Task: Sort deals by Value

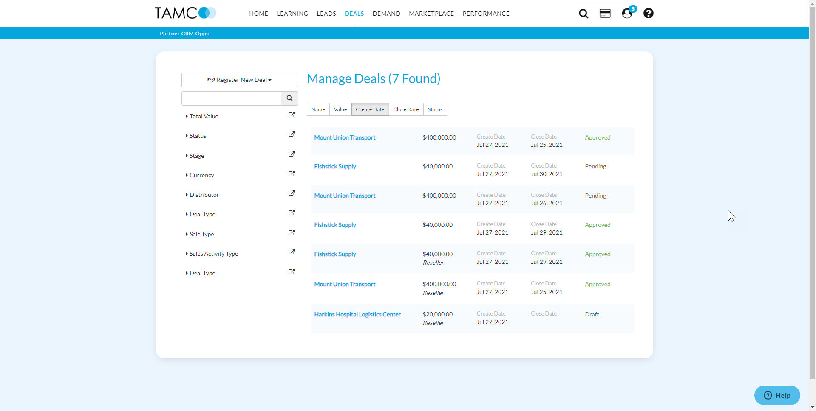Action: point(340,109)
